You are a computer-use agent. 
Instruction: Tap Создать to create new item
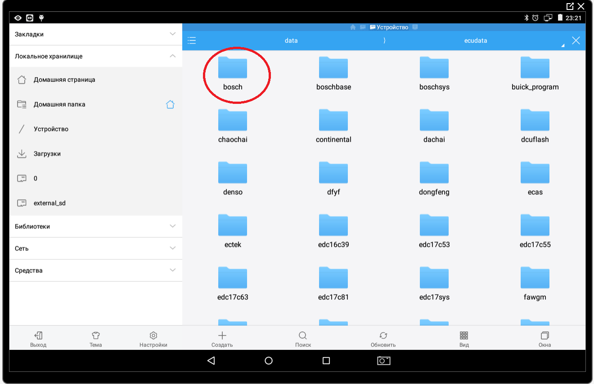pos(222,339)
